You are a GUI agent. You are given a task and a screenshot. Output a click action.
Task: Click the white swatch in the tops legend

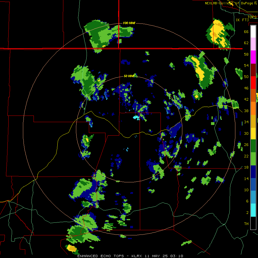click(x=253, y=32)
